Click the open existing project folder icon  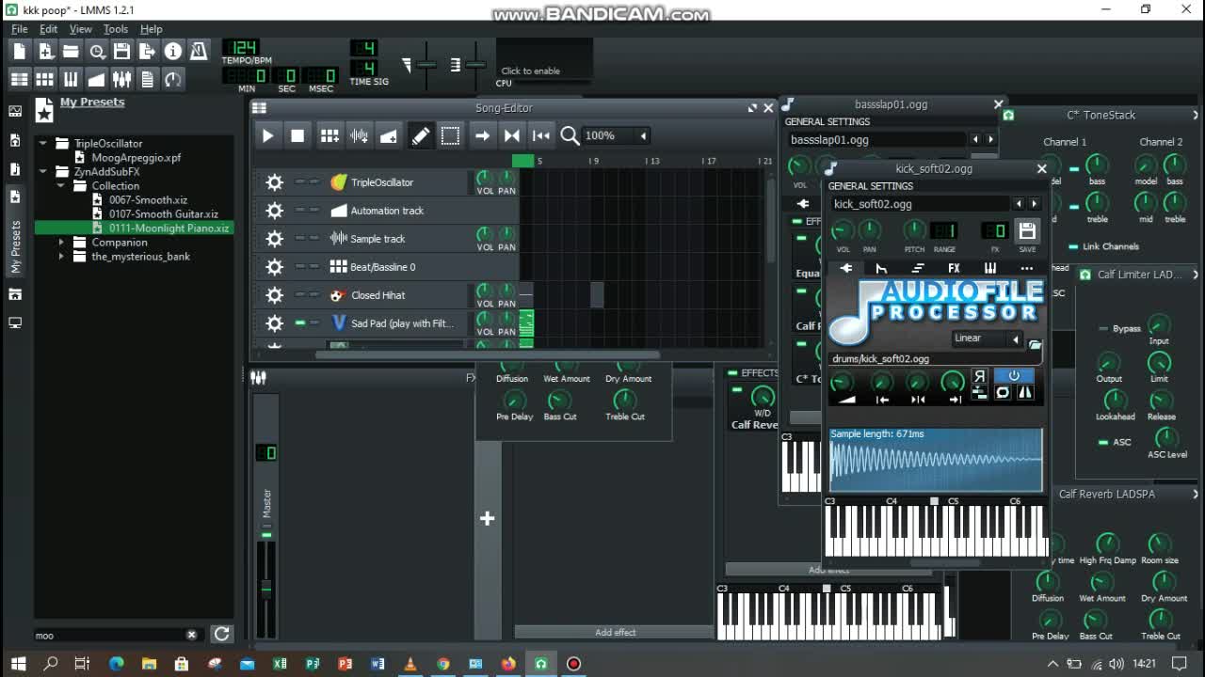pyautogui.click(x=71, y=52)
